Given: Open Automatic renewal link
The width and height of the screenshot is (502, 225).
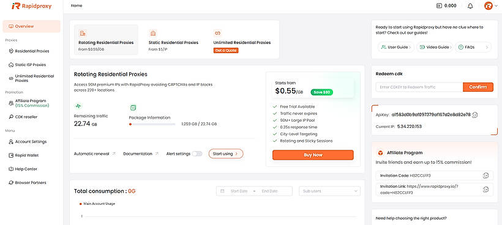Looking at the screenshot, I should 94,153.
